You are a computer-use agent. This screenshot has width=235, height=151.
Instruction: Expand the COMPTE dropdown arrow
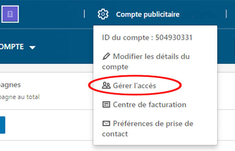(x=32, y=48)
